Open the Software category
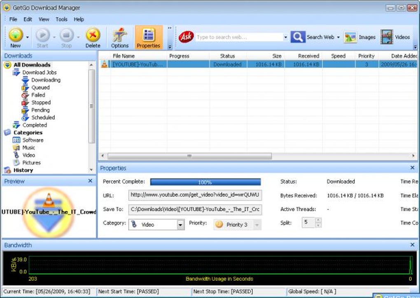 pyautogui.click(x=33, y=140)
